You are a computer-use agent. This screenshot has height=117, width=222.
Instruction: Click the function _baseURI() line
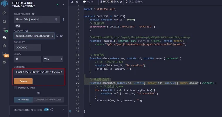(138, 41)
